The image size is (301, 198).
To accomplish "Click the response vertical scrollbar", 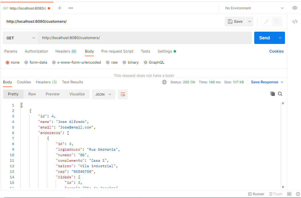I will coord(283,145).
